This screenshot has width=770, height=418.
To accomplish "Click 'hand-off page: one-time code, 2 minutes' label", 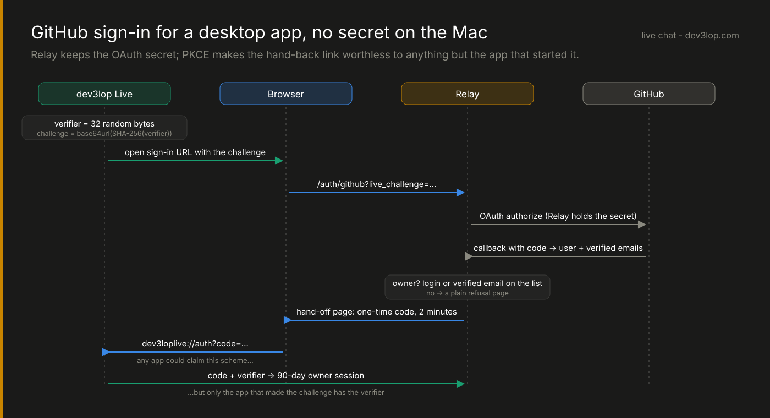I will pos(377,312).
